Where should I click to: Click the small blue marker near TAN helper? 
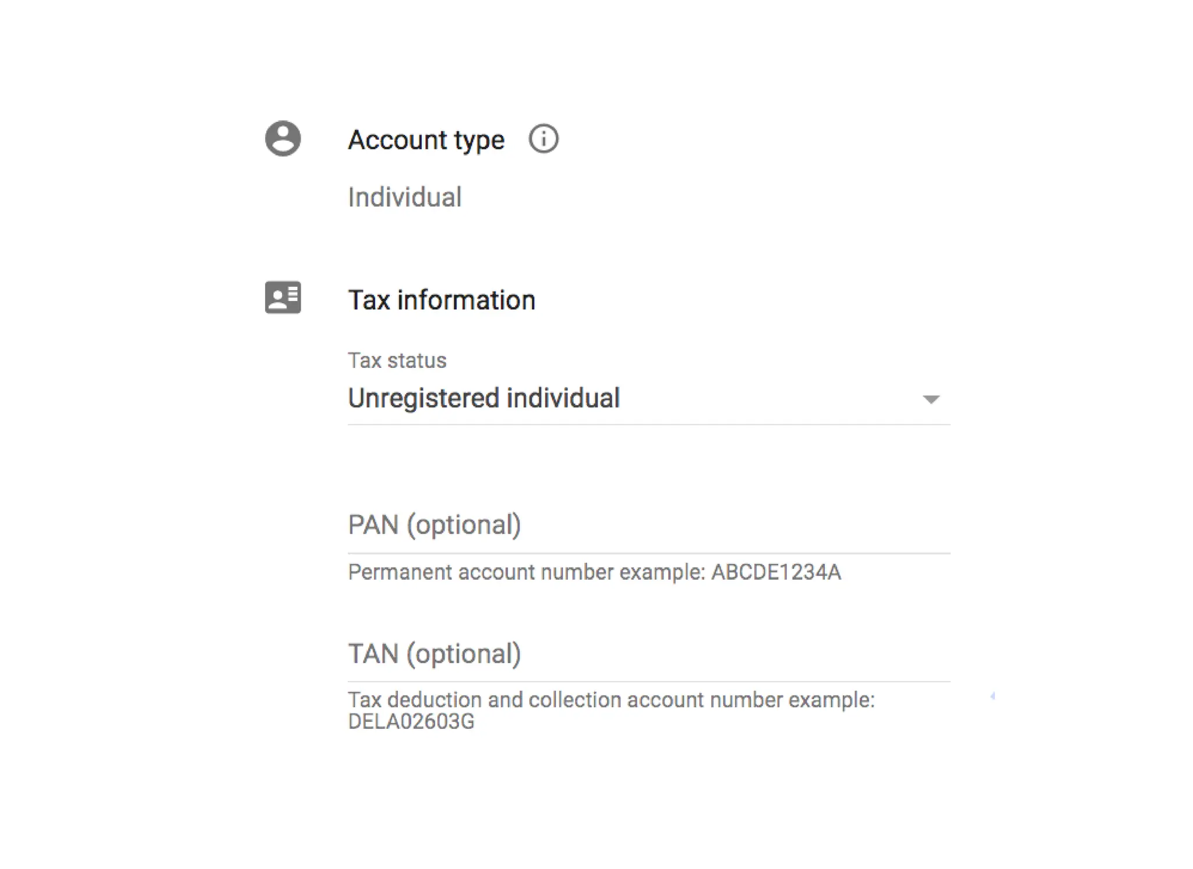click(993, 696)
